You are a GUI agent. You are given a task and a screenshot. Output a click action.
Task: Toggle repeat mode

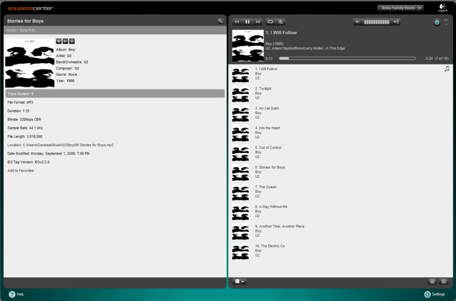pyautogui.click(x=271, y=22)
